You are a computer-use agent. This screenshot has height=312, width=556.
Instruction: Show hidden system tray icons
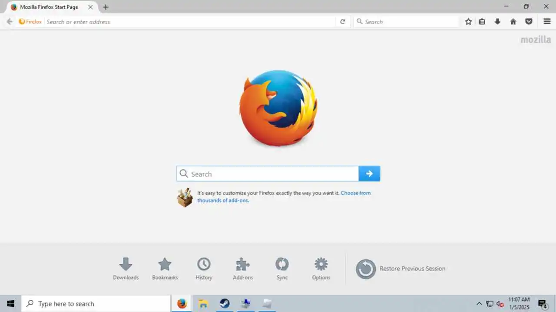pos(479,304)
